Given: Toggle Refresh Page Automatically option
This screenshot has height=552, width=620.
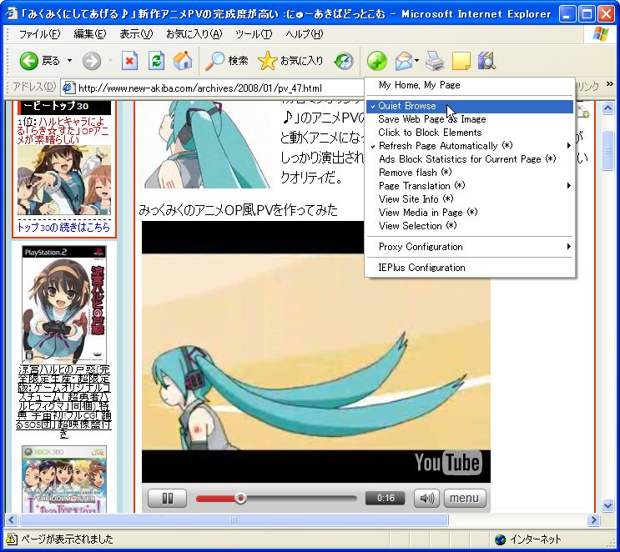Looking at the screenshot, I should coord(469,146).
